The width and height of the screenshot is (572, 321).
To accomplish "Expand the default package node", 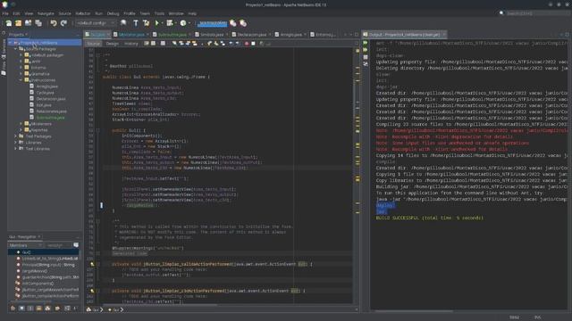I will pos(21,55).
